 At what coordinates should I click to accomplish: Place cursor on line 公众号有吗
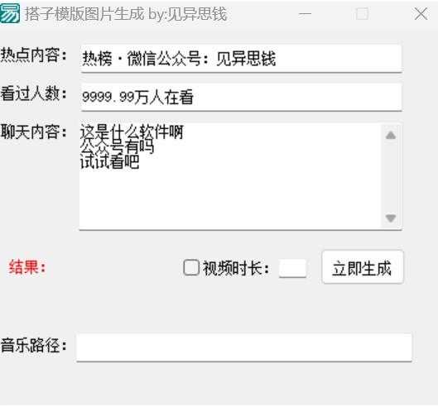click(x=117, y=146)
